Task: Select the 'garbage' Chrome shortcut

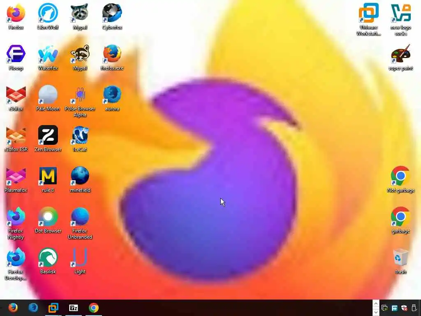Action: point(400,221)
